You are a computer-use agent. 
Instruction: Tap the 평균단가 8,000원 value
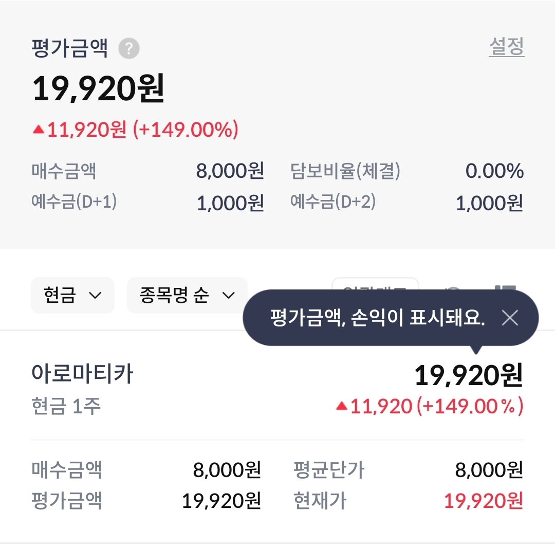489,469
